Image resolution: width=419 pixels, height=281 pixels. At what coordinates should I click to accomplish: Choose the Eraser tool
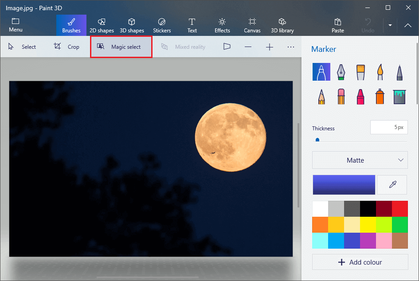(341, 96)
